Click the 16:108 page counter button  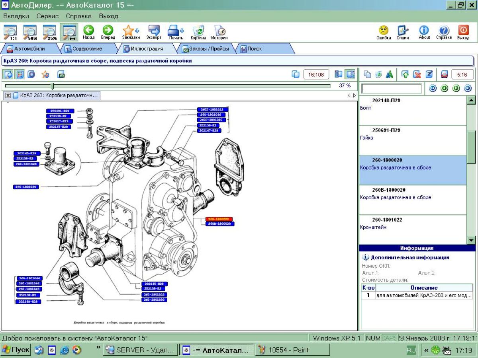[x=316, y=74]
